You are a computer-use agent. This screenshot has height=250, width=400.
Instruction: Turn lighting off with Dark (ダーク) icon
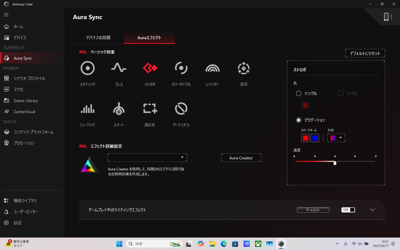(x=181, y=108)
